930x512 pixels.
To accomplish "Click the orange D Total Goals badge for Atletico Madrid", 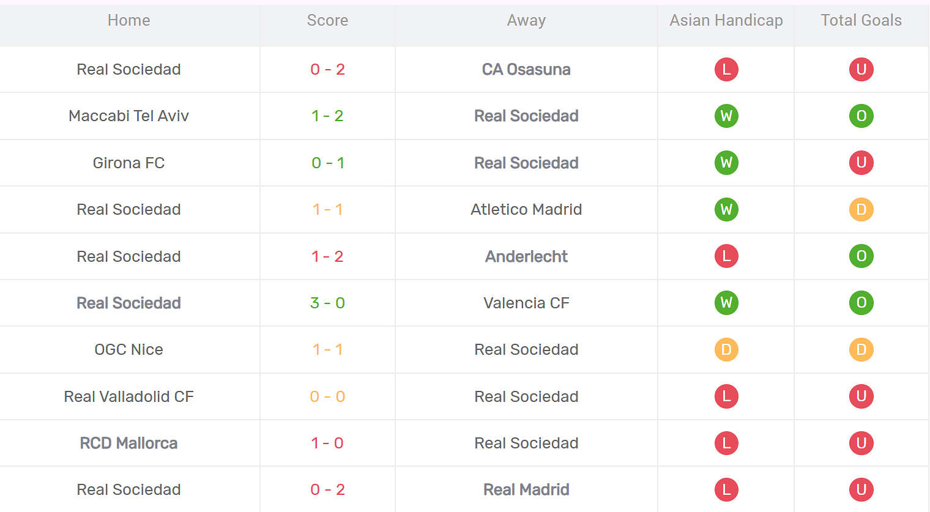I will coord(861,209).
